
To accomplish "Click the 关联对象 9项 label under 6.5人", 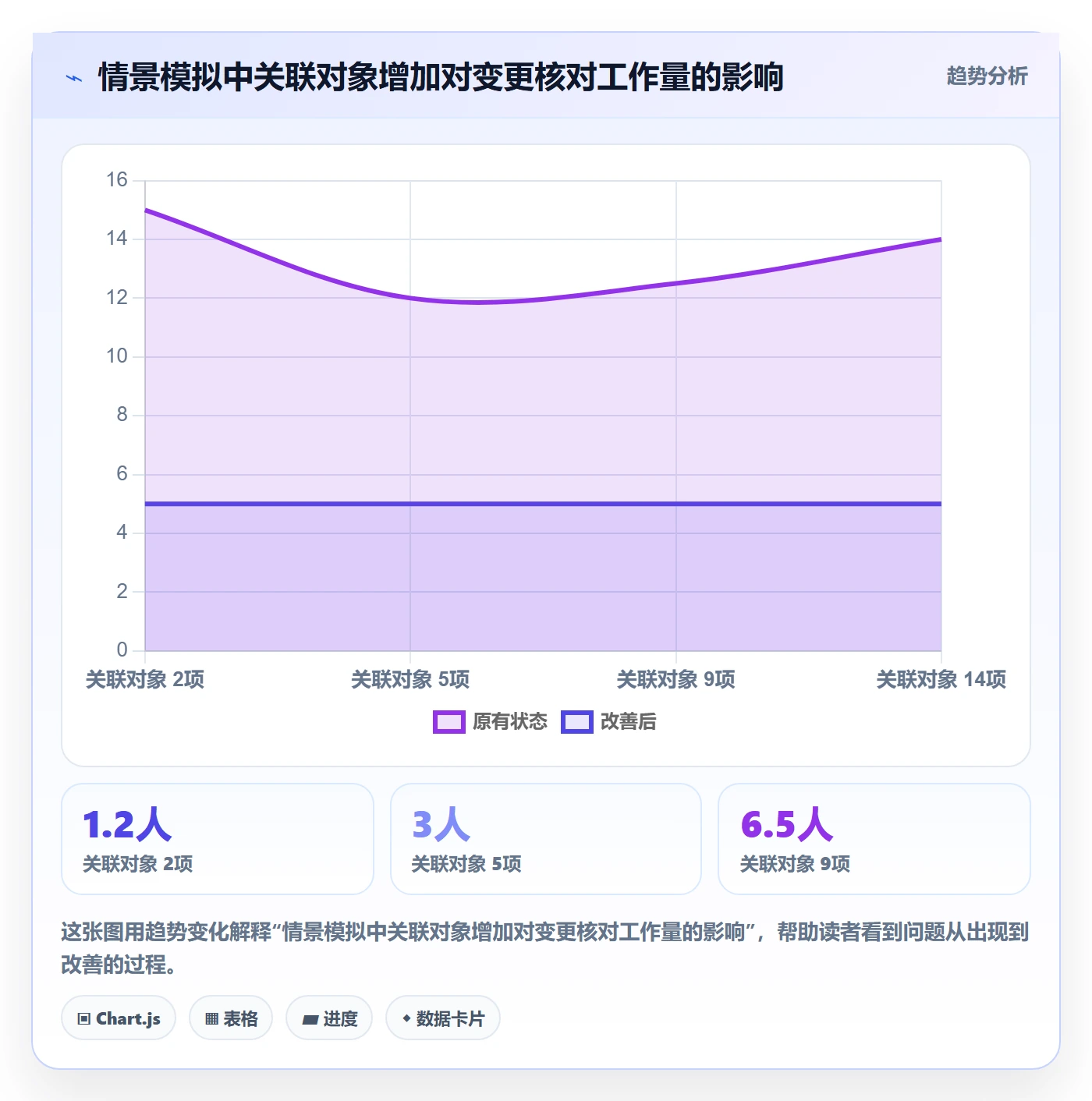I will [795, 864].
